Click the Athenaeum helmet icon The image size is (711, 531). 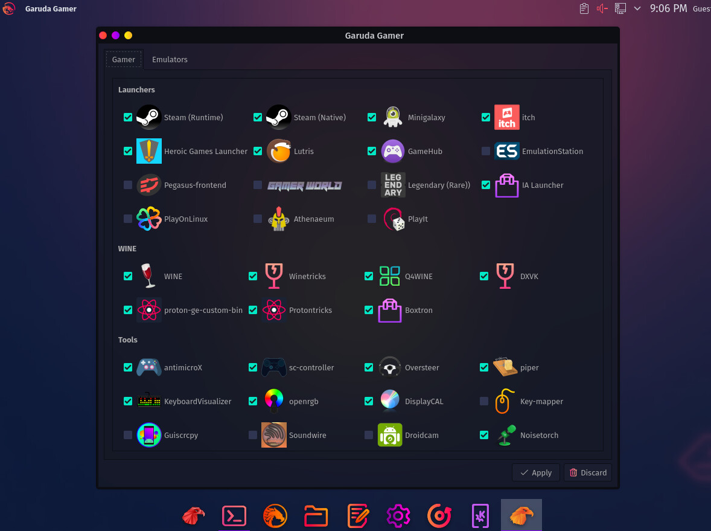pos(278,219)
